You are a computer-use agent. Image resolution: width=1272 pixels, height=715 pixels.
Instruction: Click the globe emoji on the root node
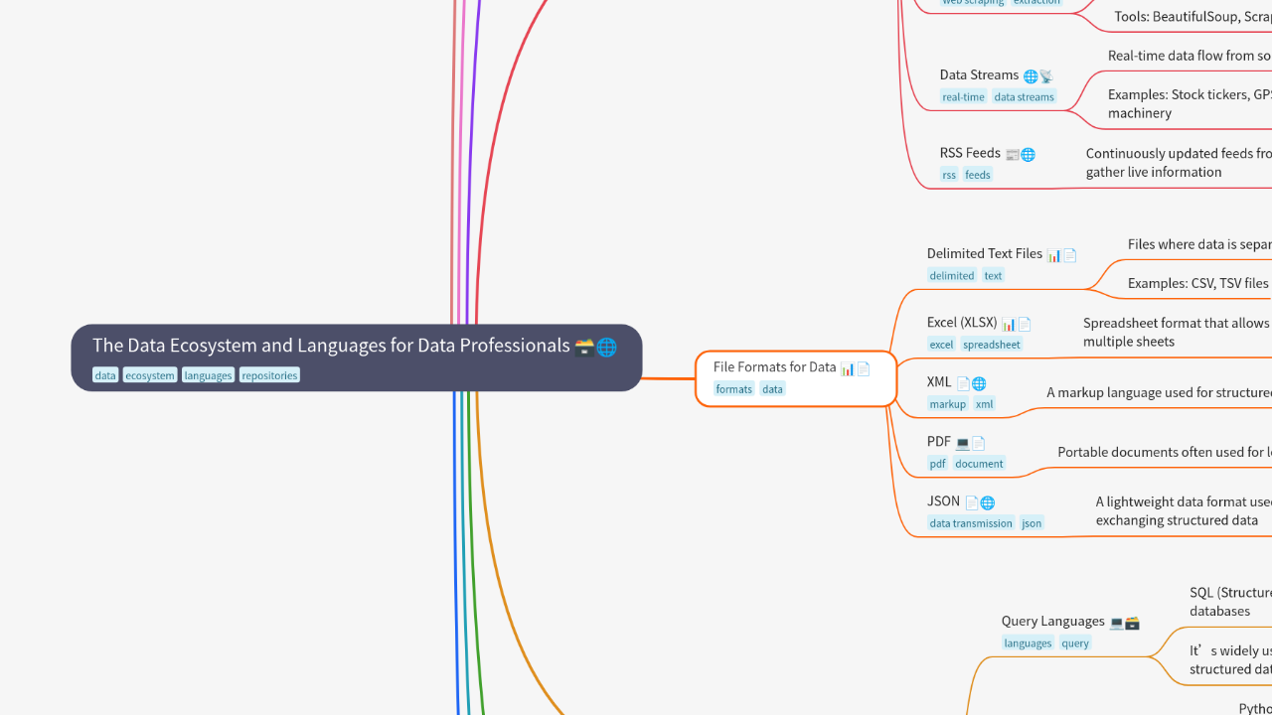point(606,347)
